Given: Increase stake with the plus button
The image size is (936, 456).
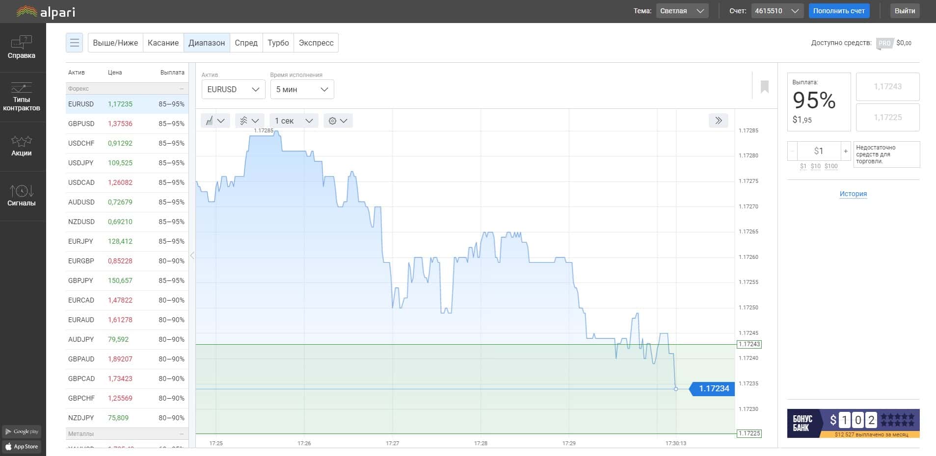Looking at the screenshot, I should tap(845, 151).
